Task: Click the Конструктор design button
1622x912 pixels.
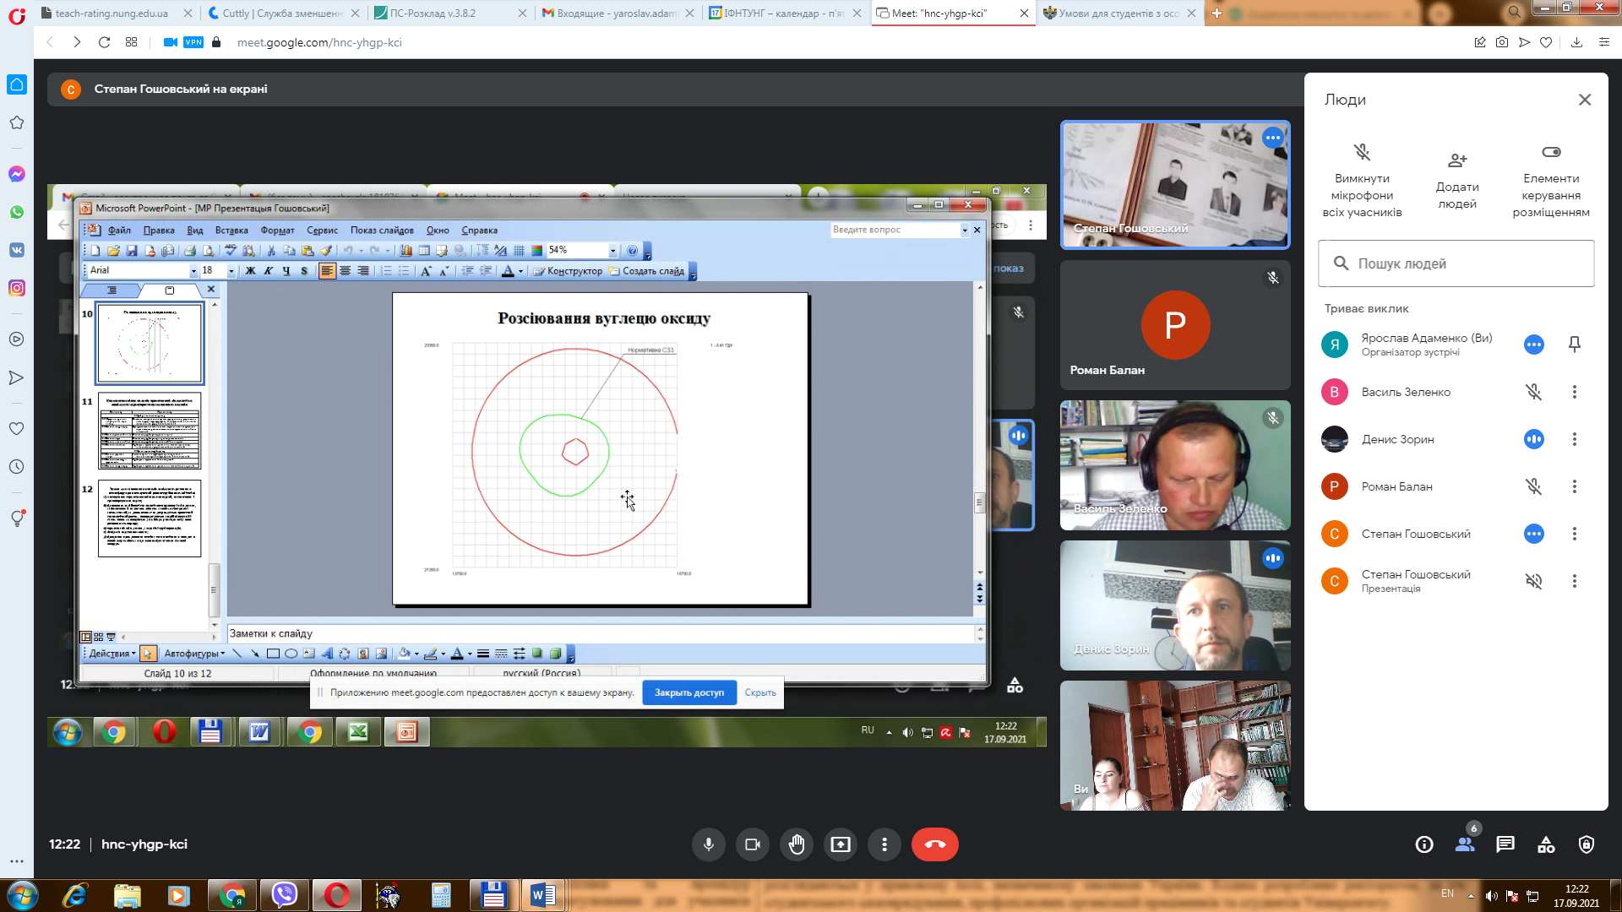Action: [x=567, y=271]
